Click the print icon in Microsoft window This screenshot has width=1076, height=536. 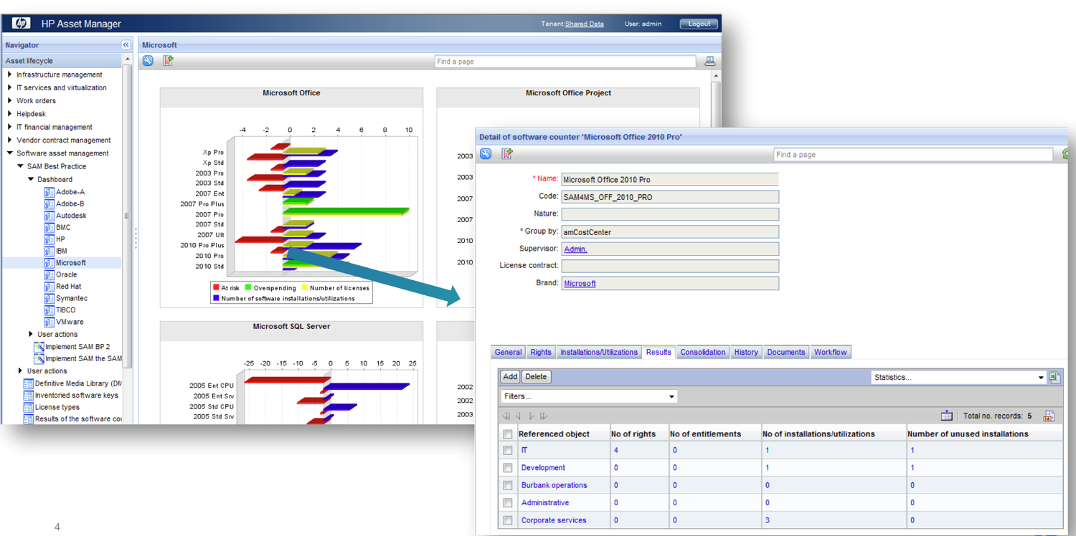click(709, 61)
